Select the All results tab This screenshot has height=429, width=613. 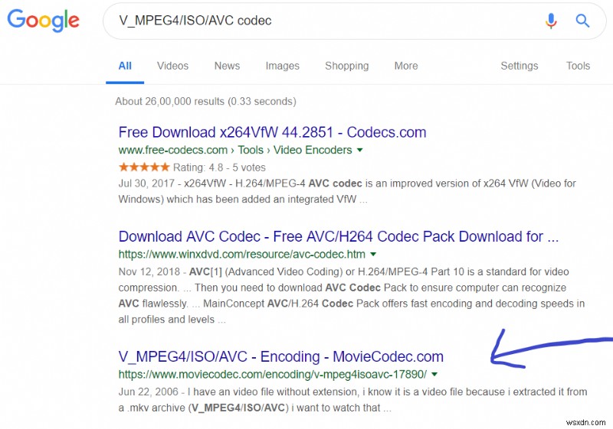click(x=125, y=66)
